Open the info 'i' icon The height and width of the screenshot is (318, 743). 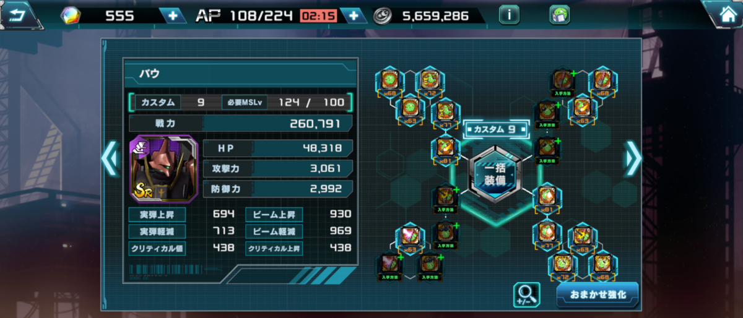[x=509, y=15]
